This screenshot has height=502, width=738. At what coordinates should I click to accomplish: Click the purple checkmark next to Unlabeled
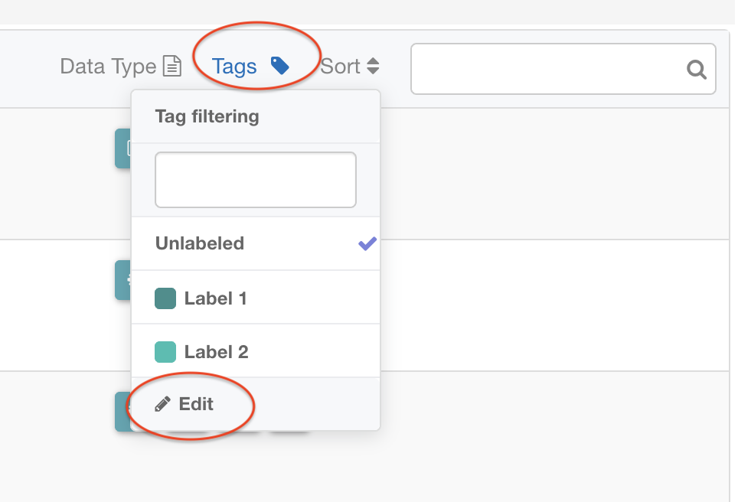pyautogui.click(x=367, y=243)
